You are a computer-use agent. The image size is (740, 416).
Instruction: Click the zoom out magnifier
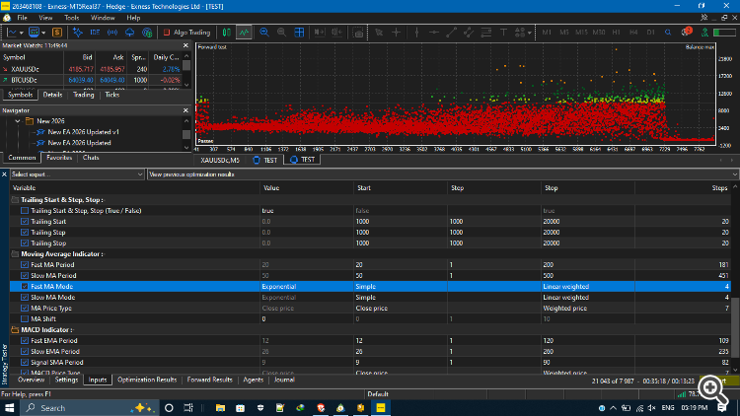pyautogui.click(x=282, y=33)
